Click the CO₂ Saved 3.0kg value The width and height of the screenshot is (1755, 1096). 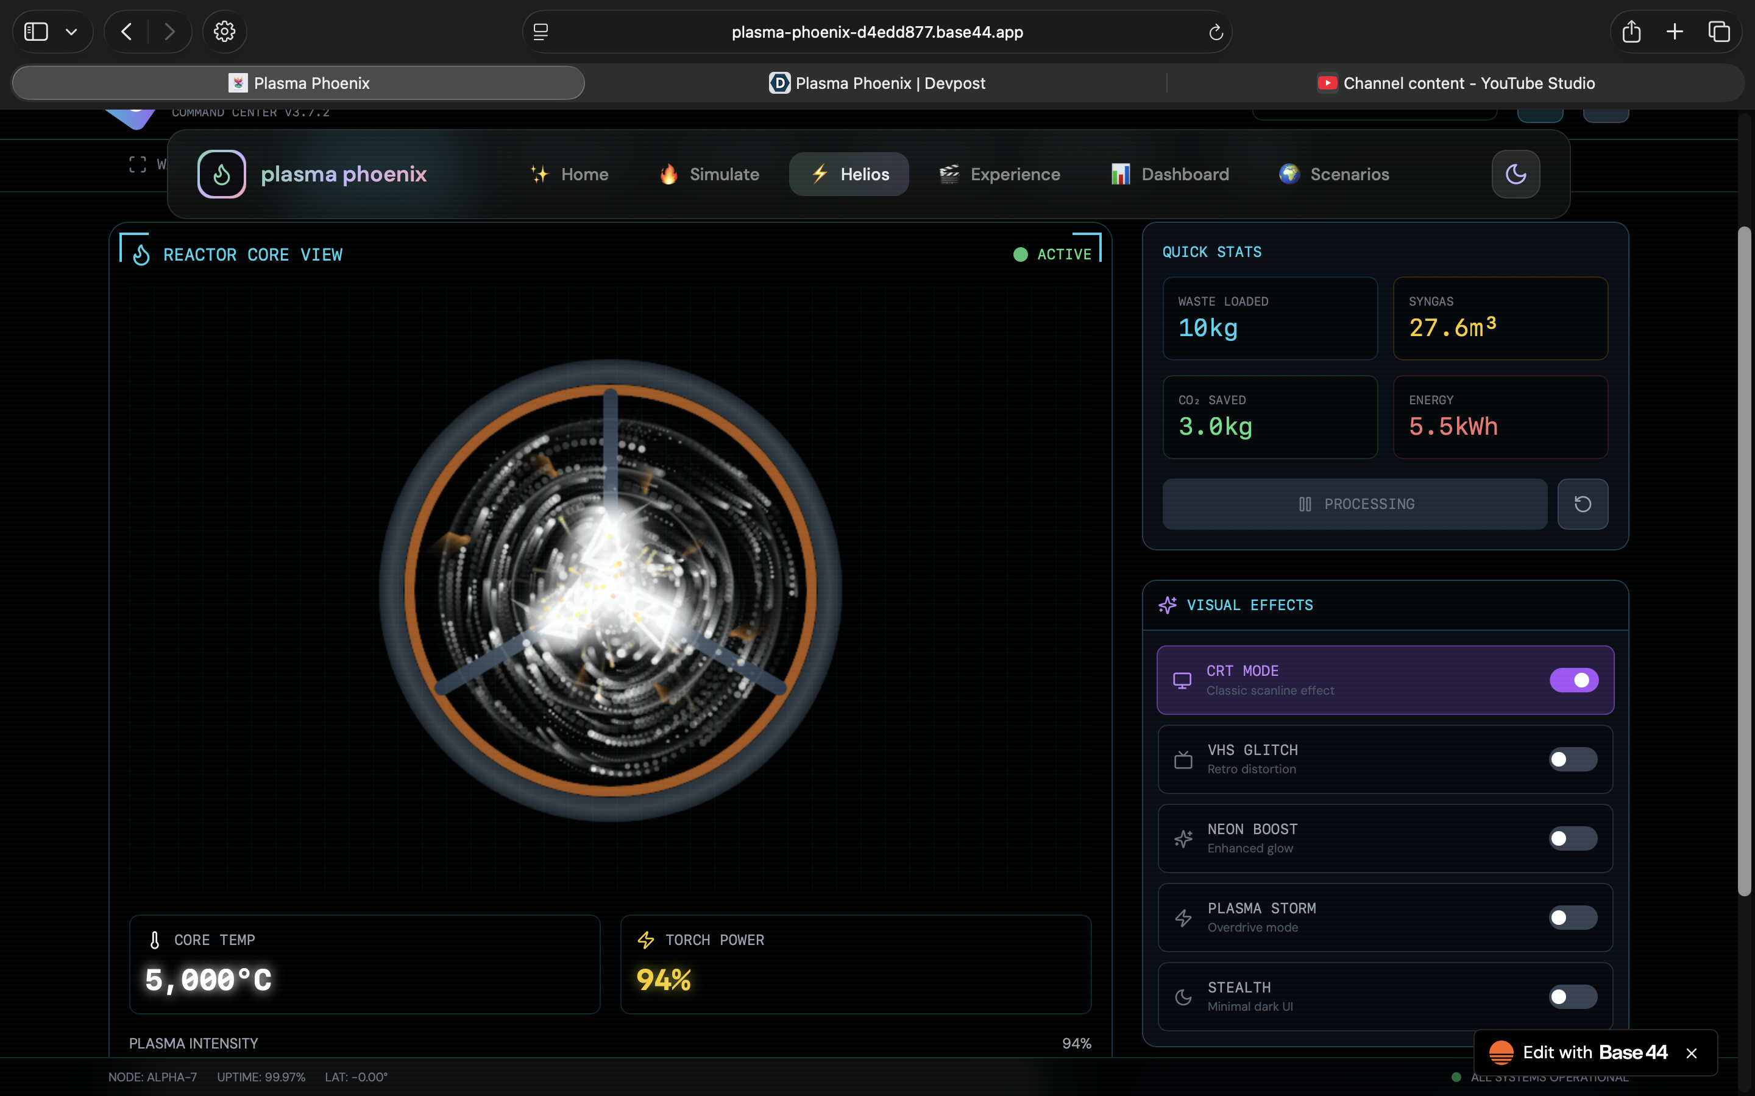click(1216, 426)
